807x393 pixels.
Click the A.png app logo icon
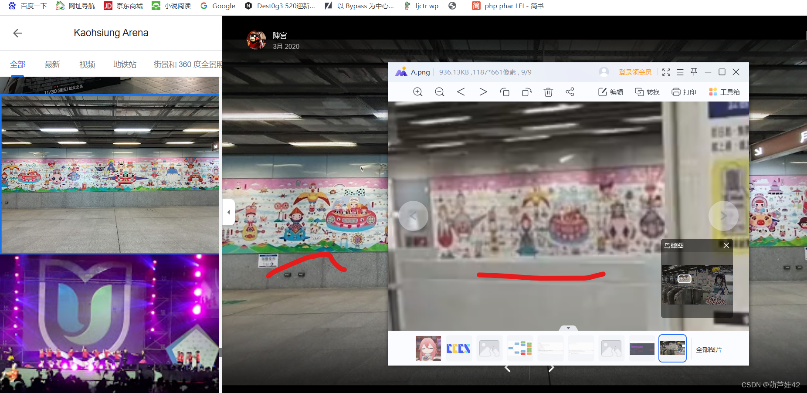[x=401, y=72]
